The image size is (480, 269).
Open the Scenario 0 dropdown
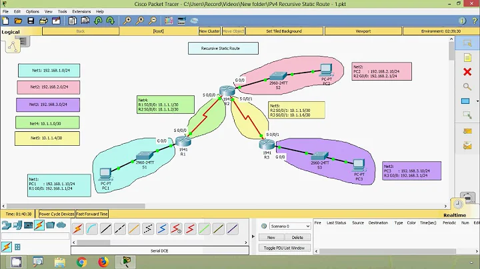click(290, 226)
